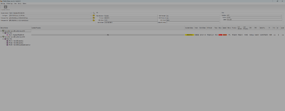The height and width of the screenshot is (111, 285).
Task: Collapse the first USB host controller node
Action: 1,31
